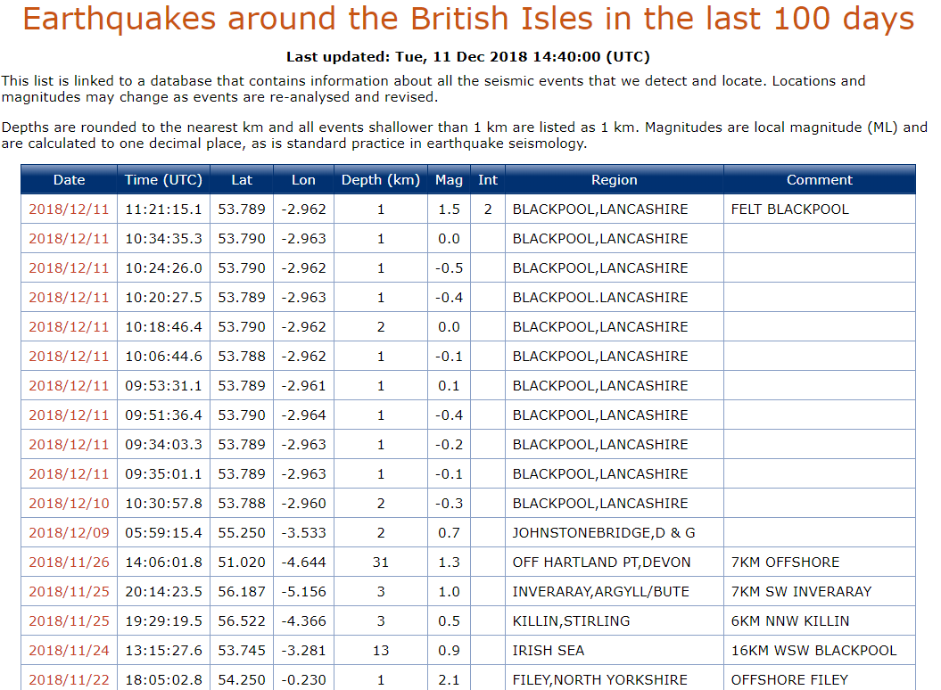941x690 pixels.
Task: Select the Comment column header
Action: (x=819, y=180)
